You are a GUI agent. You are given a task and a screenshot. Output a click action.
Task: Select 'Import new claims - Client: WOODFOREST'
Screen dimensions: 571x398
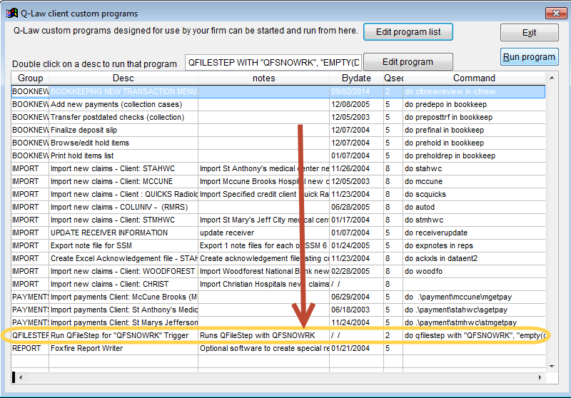click(123, 272)
